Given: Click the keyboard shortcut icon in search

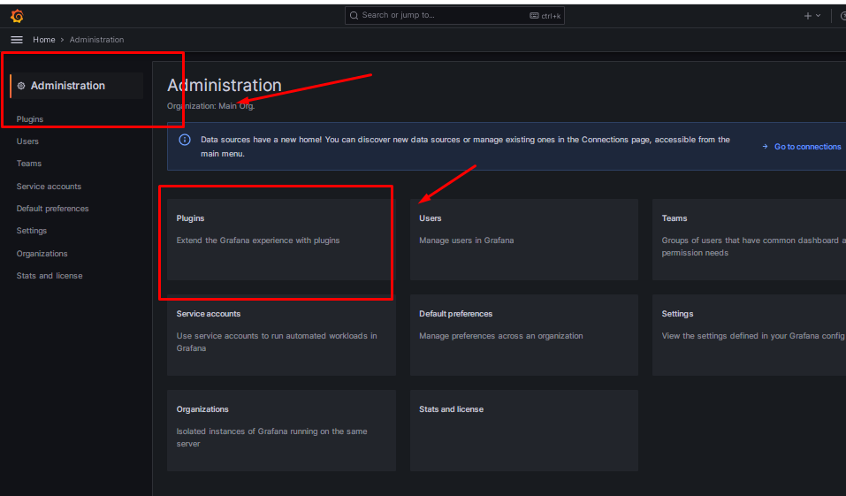Looking at the screenshot, I should [534, 16].
